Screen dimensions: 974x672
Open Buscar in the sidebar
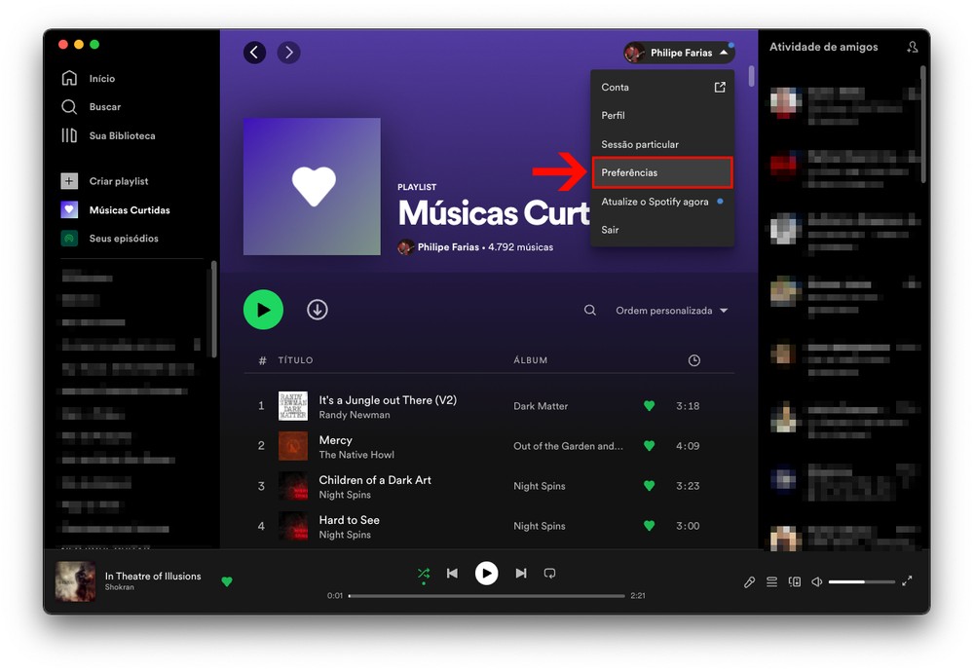click(104, 107)
